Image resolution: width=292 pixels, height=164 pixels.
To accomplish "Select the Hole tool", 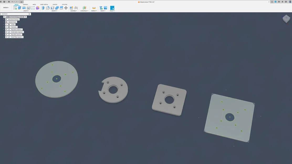I will coord(29,8).
